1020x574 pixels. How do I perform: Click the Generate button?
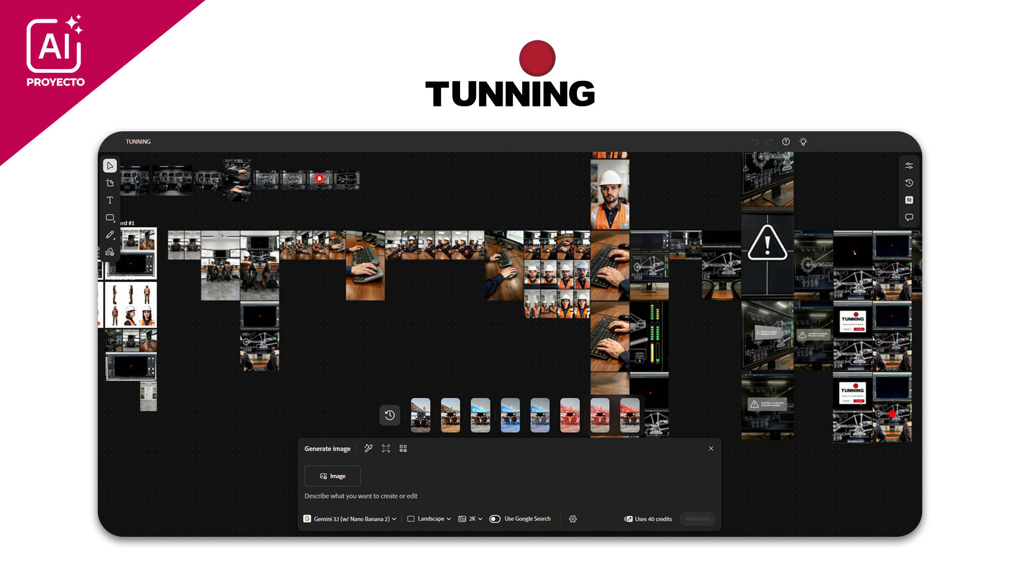698,519
